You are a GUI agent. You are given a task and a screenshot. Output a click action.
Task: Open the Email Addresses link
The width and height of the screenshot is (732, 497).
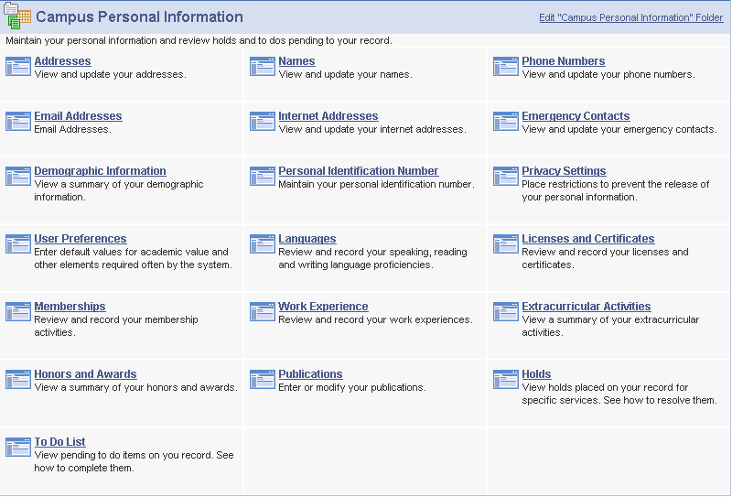78,116
